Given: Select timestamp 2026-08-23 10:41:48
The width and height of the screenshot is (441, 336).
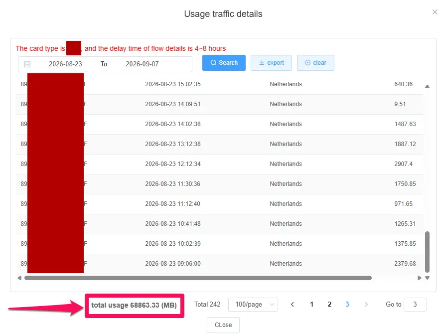Looking at the screenshot, I should coord(173,224).
